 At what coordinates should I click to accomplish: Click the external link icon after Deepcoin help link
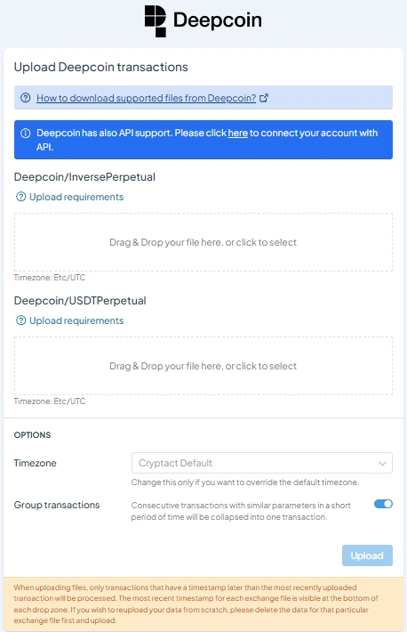pos(264,98)
